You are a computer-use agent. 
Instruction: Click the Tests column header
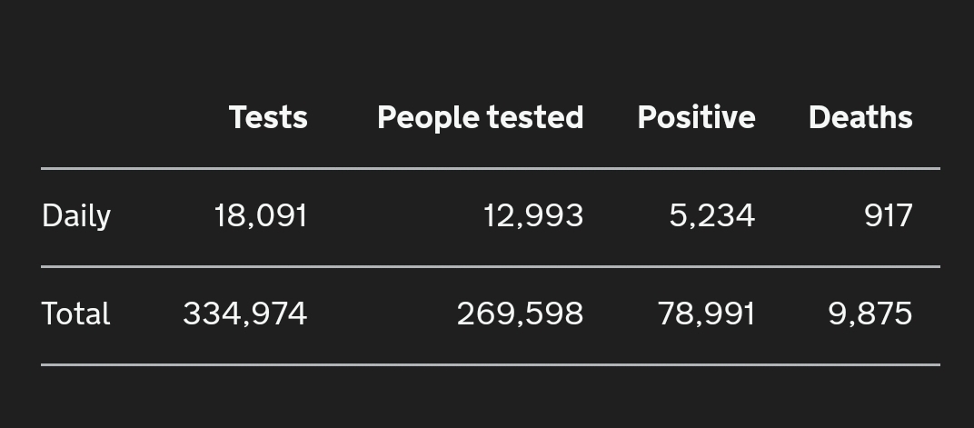pyautogui.click(x=268, y=117)
